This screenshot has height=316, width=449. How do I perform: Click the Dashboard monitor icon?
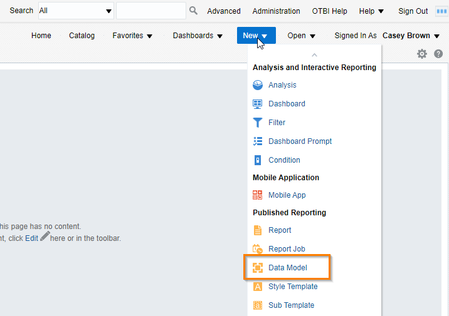coord(258,104)
